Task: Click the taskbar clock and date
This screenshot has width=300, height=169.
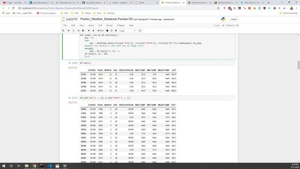Action: (295, 166)
